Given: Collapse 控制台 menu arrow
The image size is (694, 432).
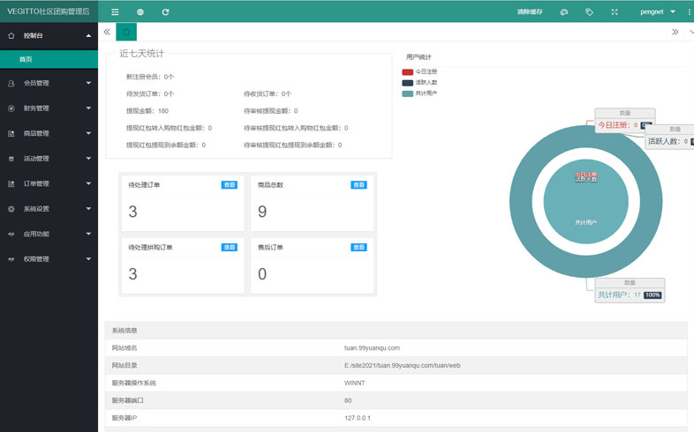Looking at the screenshot, I should [88, 36].
